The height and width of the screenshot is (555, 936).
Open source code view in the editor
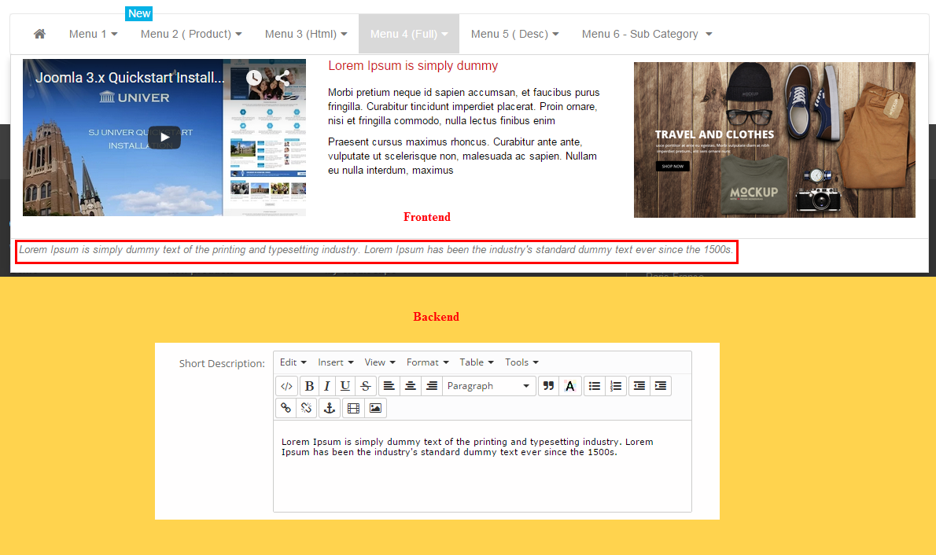pos(286,386)
